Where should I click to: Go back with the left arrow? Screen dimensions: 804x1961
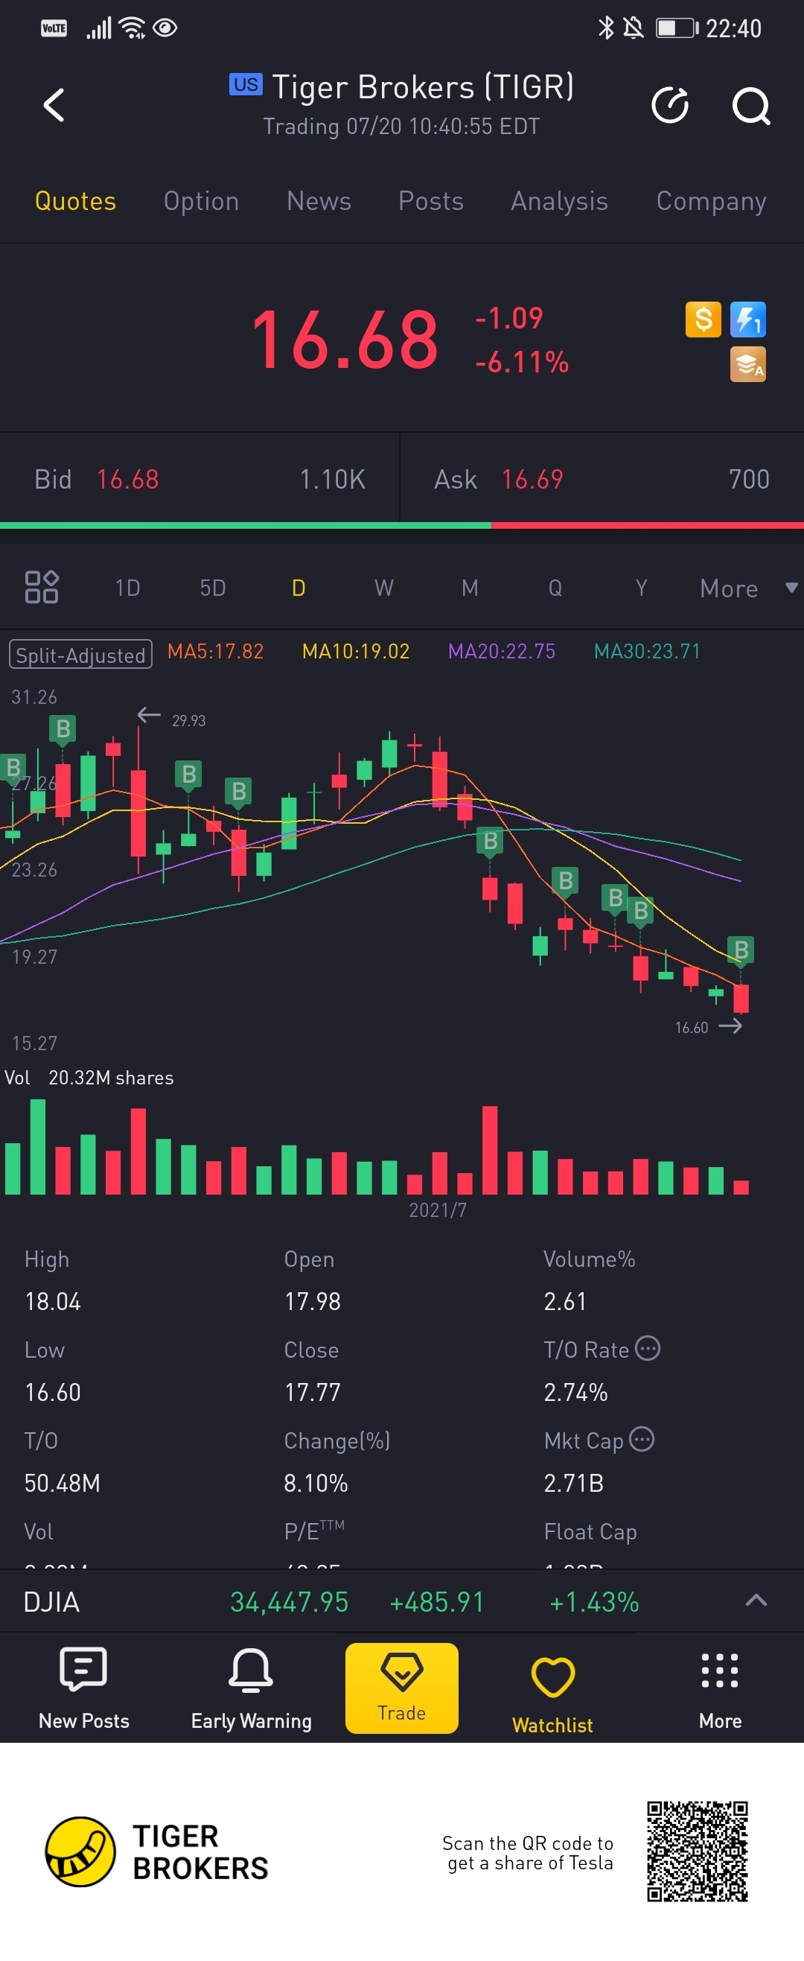[x=54, y=105]
